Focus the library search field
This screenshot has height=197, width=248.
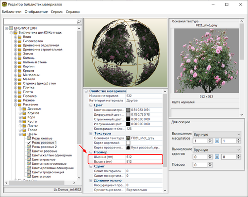(x=40, y=22)
